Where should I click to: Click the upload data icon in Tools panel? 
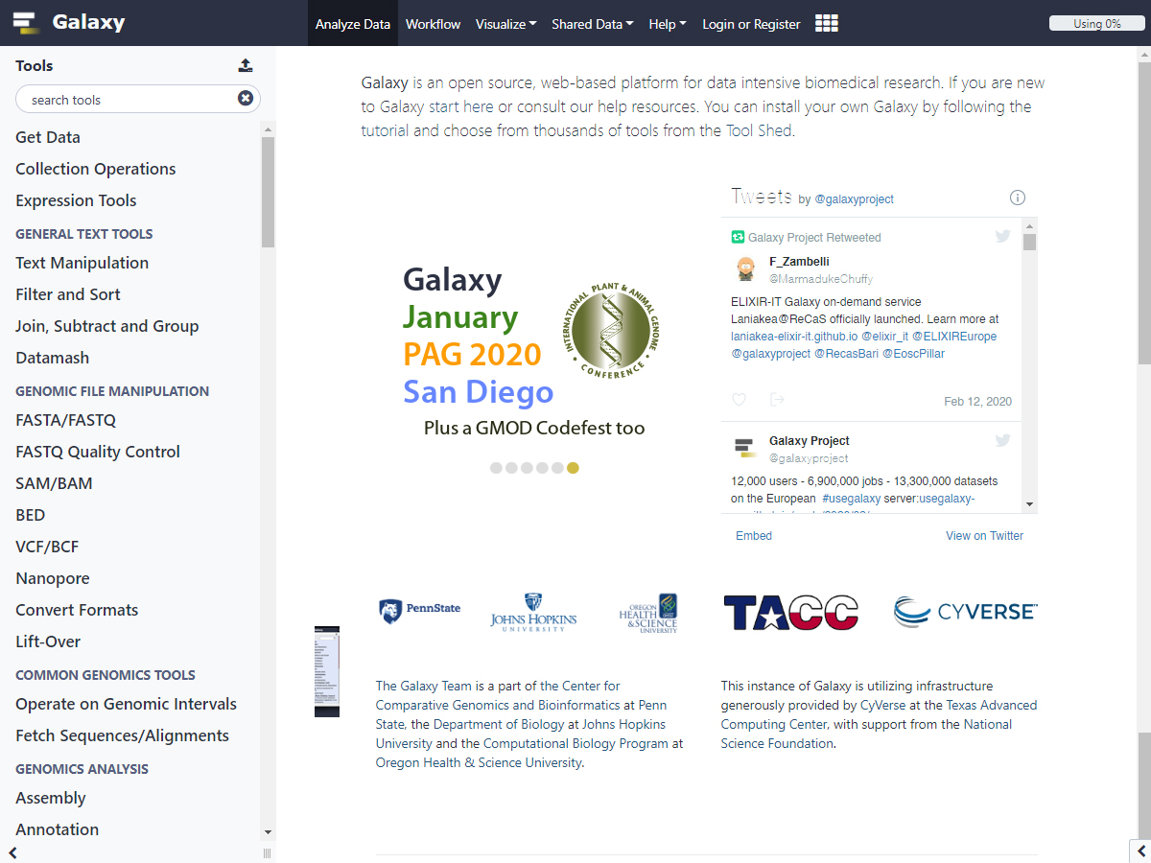point(246,65)
